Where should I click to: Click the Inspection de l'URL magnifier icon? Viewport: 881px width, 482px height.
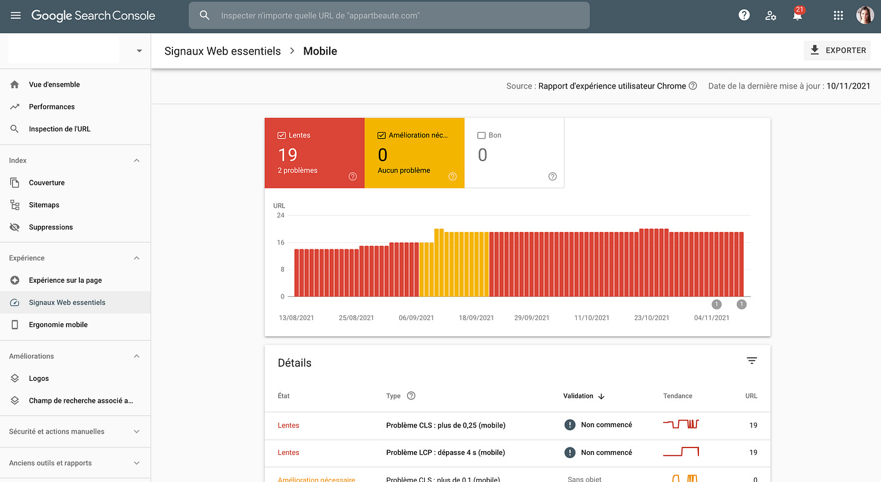coord(15,129)
